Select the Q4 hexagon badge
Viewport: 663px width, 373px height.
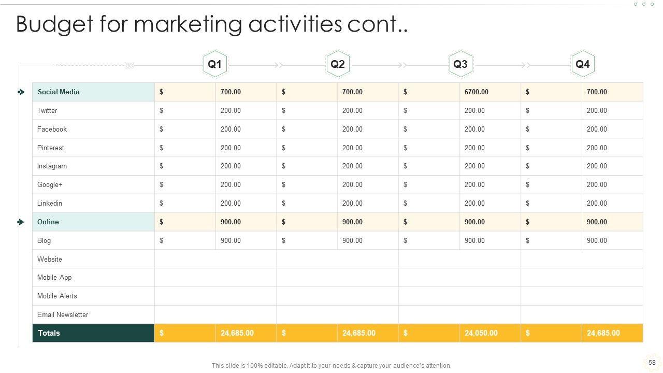point(582,64)
